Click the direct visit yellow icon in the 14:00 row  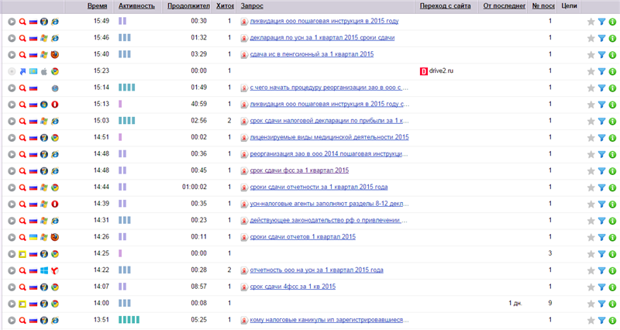tap(22, 304)
